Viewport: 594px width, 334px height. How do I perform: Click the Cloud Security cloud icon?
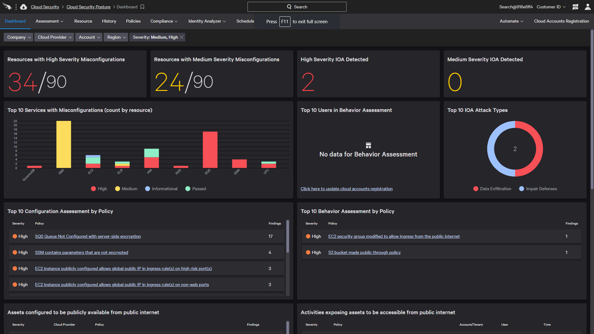point(24,7)
